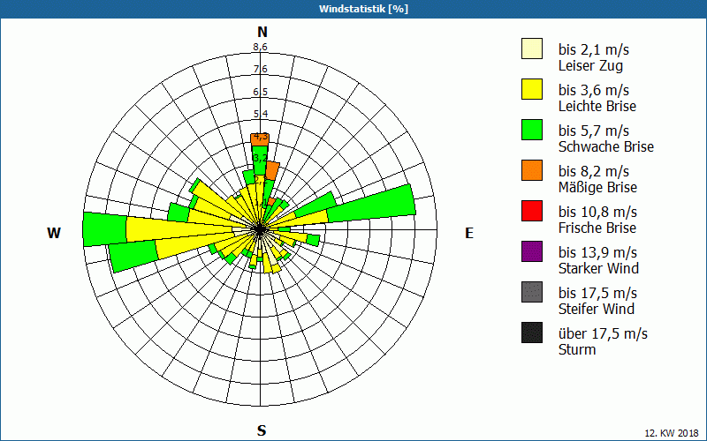Click the long yellow west bar segment
The image size is (707, 441).
[x=180, y=229]
